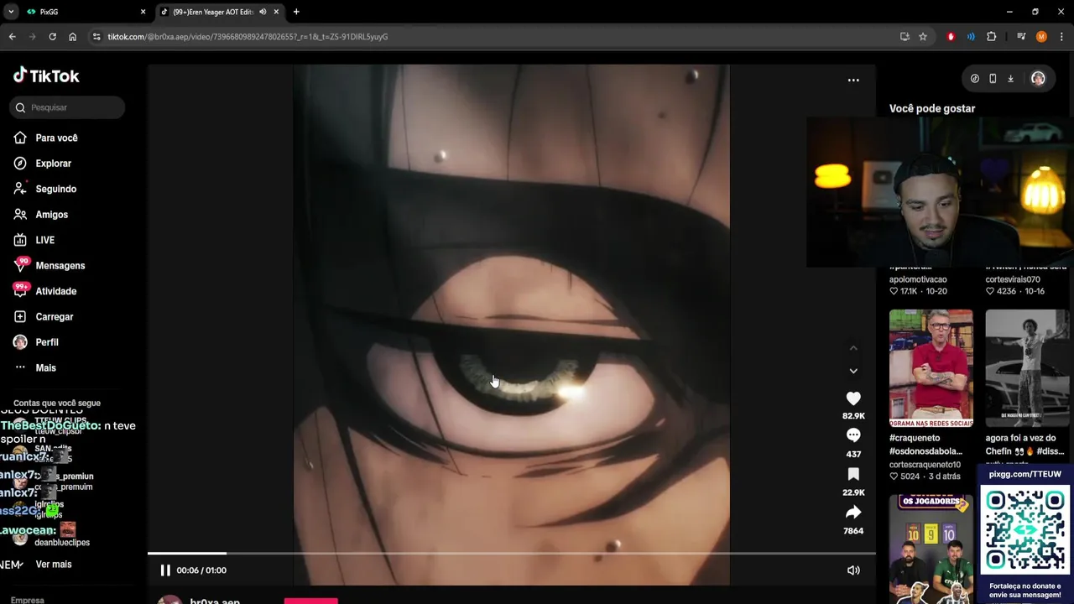Open the Chrome three-dot menu
The width and height of the screenshot is (1074, 604).
(1061, 37)
